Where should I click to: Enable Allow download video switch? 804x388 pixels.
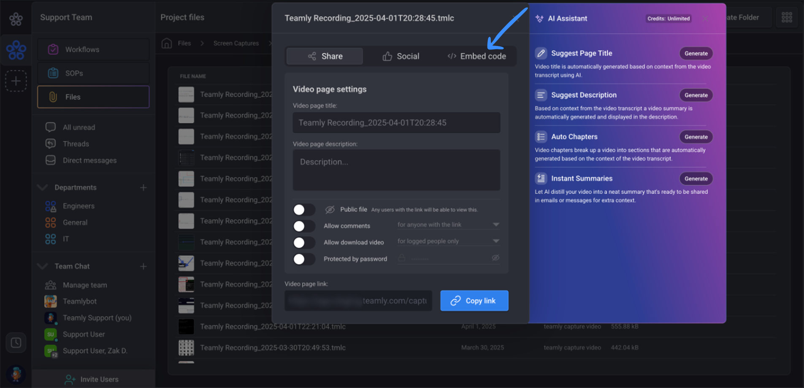click(x=304, y=242)
